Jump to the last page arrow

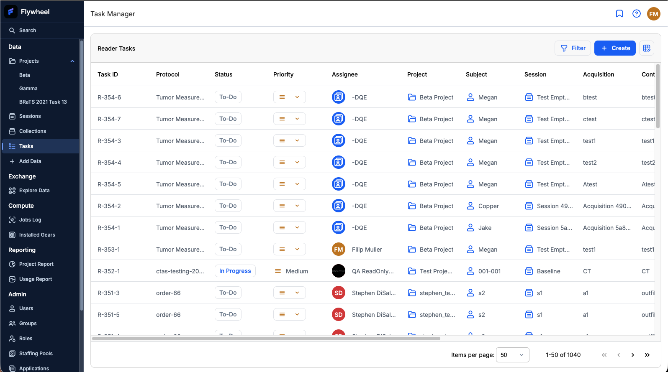tap(647, 355)
